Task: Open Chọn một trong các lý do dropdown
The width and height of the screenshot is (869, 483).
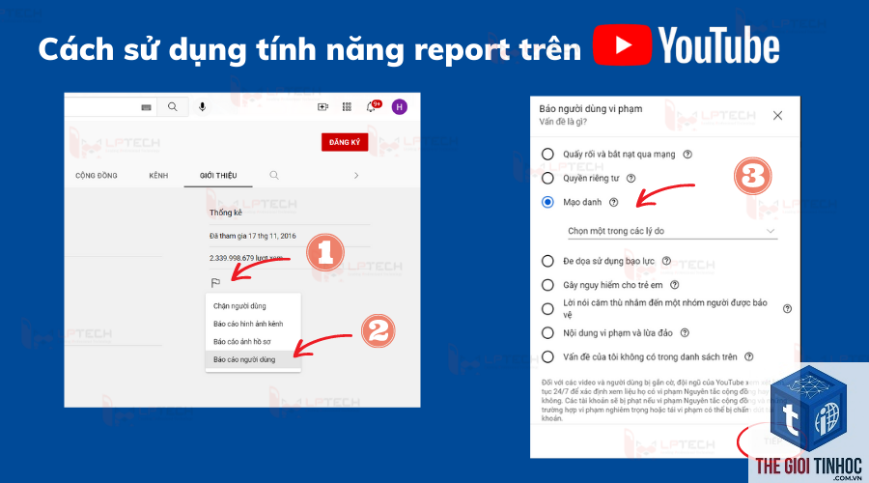Action: (672, 231)
